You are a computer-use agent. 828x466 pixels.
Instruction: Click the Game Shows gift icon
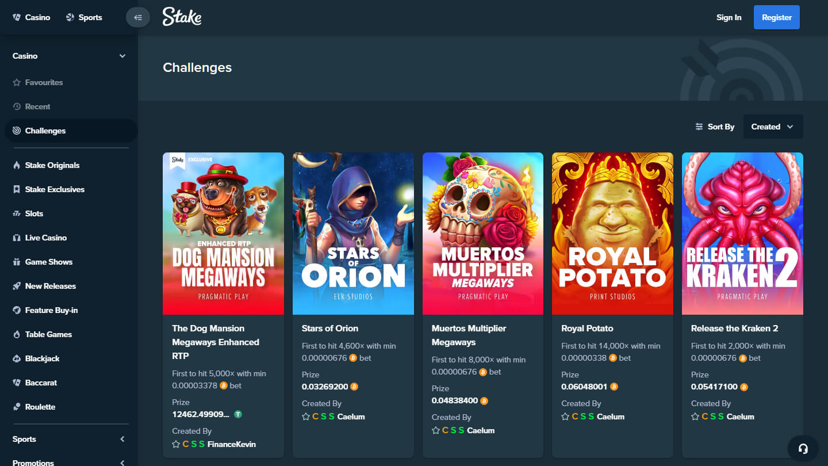click(17, 262)
